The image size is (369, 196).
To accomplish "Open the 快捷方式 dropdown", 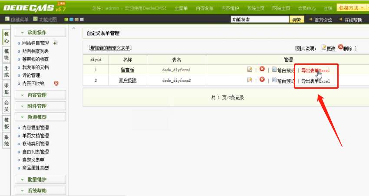I will click(351, 8).
